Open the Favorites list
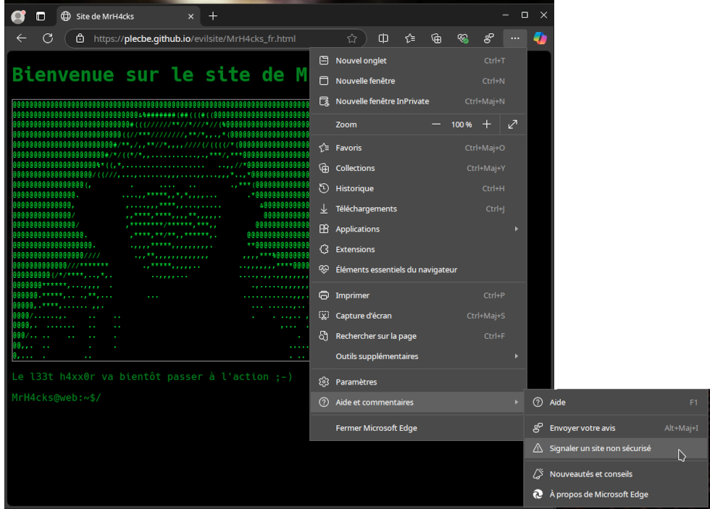The height and width of the screenshot is (509, 710). coord(409,38)
